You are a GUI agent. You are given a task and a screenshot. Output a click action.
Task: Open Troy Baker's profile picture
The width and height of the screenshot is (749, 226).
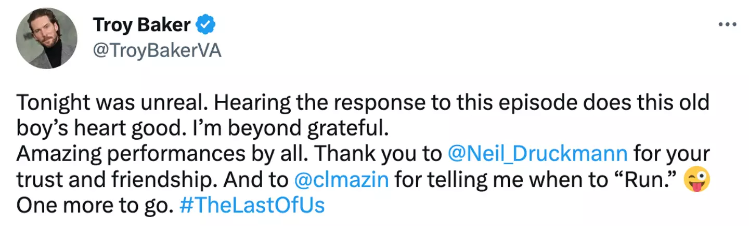[x=45, y=38]
